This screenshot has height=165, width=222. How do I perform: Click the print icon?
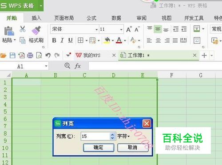click(x=30, y=56)
